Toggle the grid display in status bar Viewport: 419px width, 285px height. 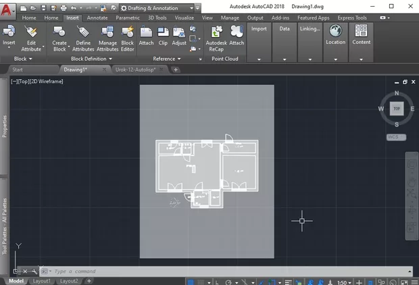(191, 281)
